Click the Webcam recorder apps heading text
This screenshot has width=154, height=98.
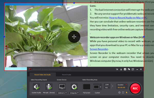[x=117, y=37]
